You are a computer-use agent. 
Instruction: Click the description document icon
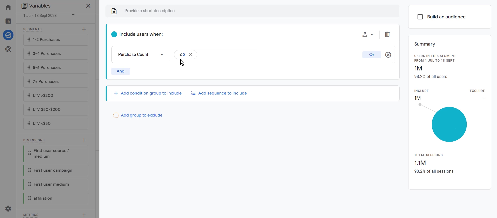click(x=114, y=11)
